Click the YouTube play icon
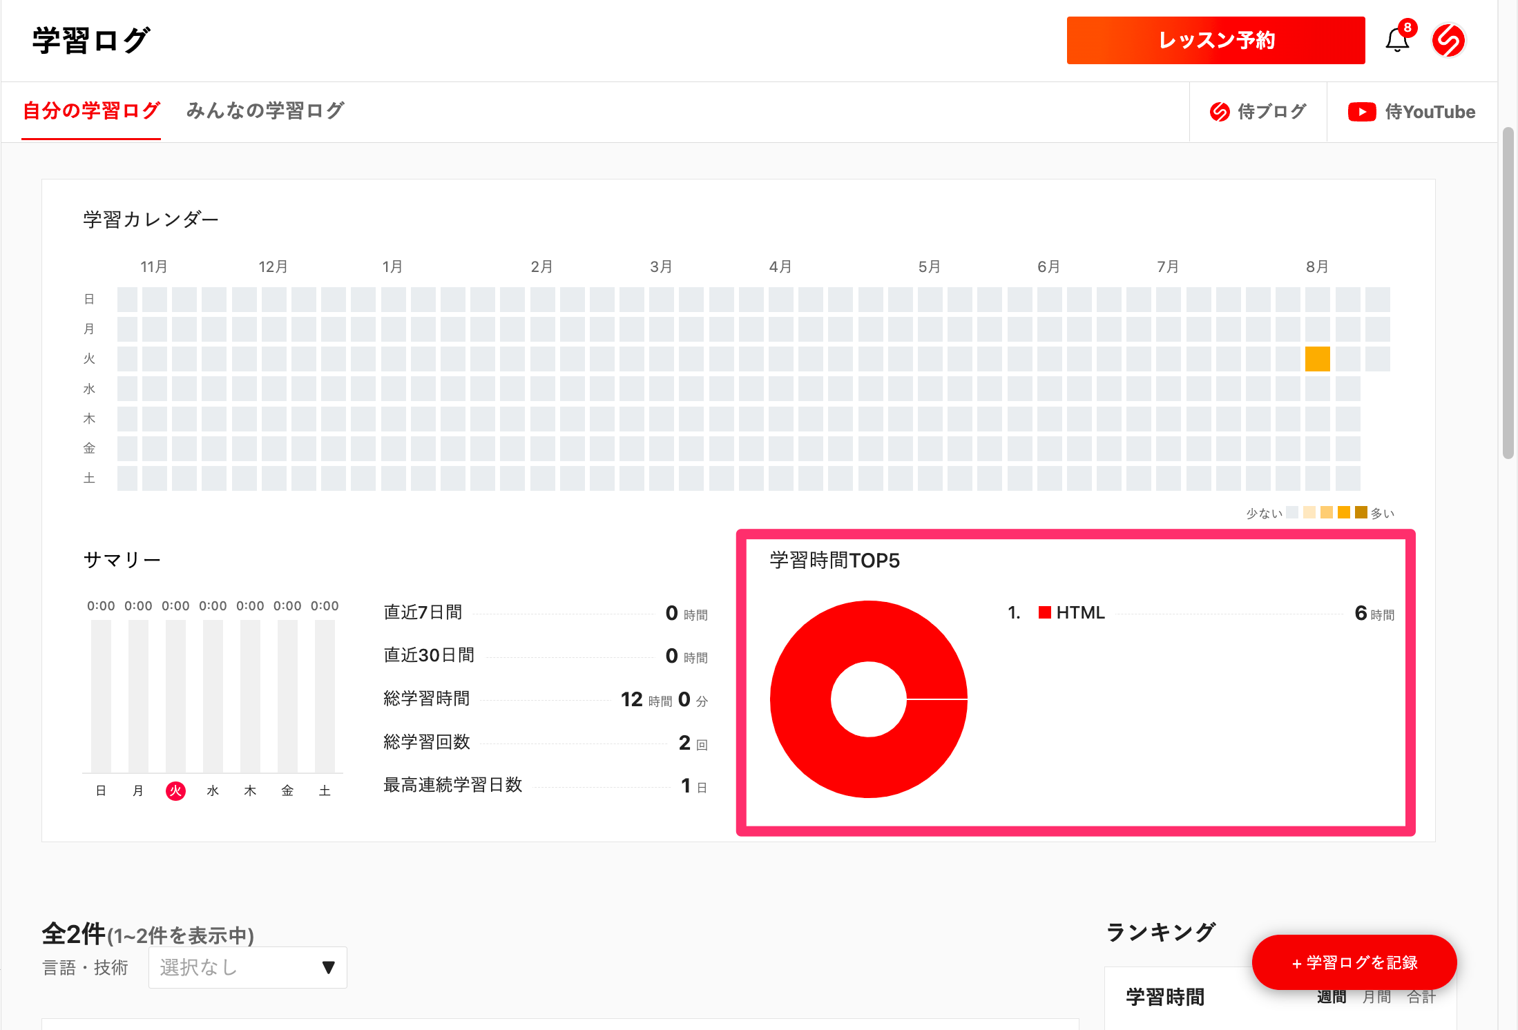This screenshot has width=1518, height=1030. (1361, 112)
